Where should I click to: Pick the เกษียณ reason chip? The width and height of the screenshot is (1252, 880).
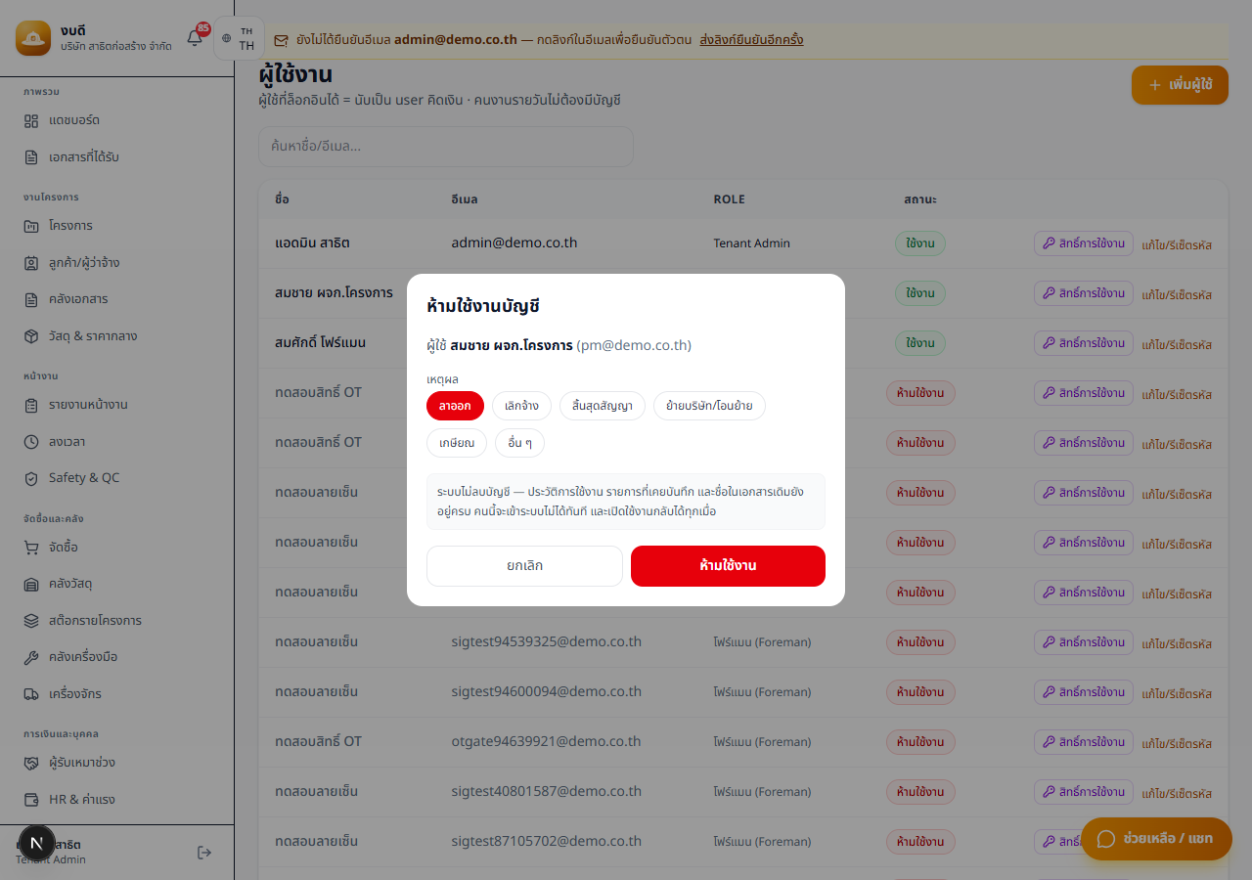click(x=457, y=443)
